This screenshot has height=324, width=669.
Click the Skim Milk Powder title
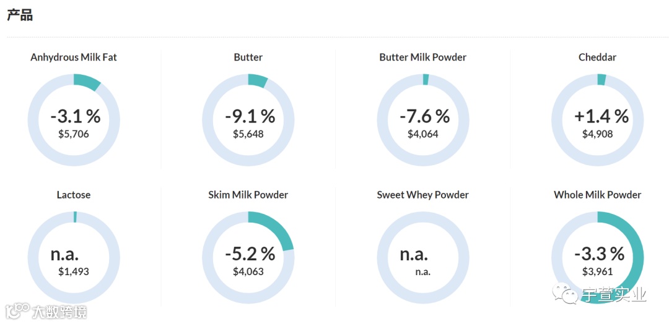[248, 195]
